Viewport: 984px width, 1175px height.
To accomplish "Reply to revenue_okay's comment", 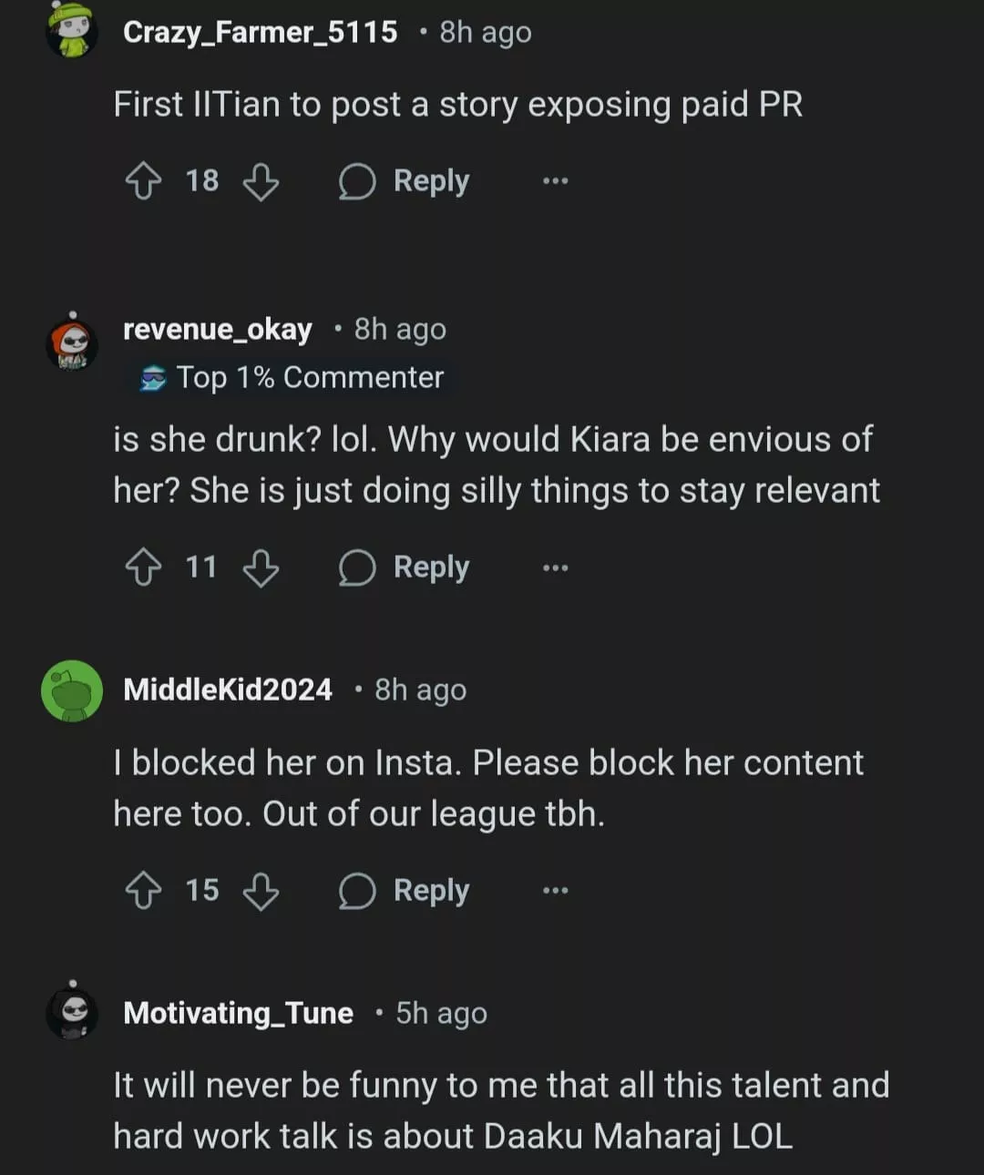I will click(x=405, y=568).
